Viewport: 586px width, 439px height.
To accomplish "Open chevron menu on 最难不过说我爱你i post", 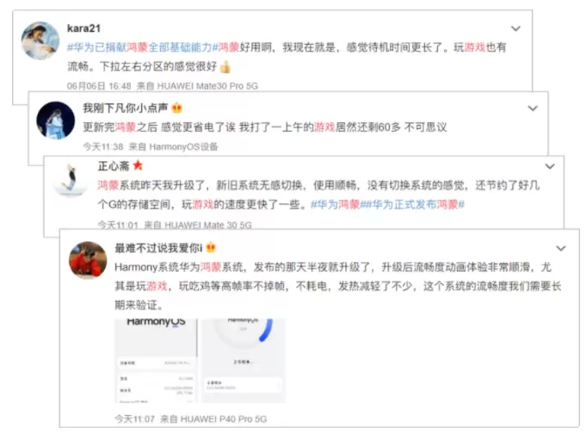I will tap(561, 248).
